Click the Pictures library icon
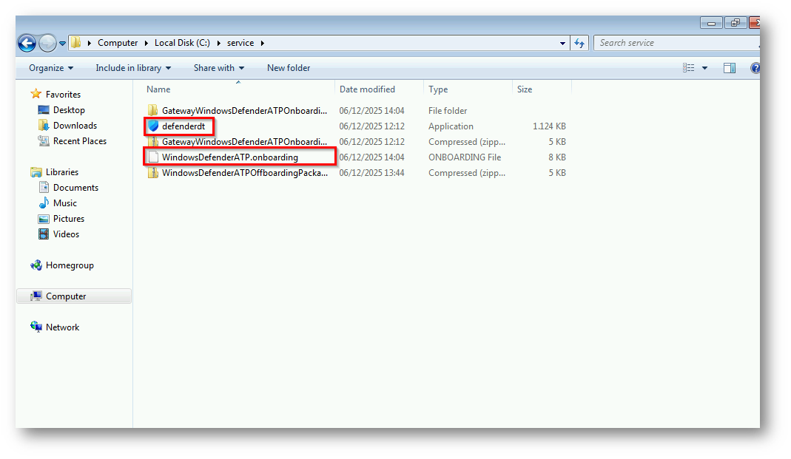Image resolution: width=791 pixels, height=459 pixels. coord(44,219)
